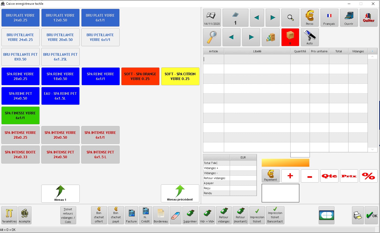Click Retour (montant)

tap(241, 215)
